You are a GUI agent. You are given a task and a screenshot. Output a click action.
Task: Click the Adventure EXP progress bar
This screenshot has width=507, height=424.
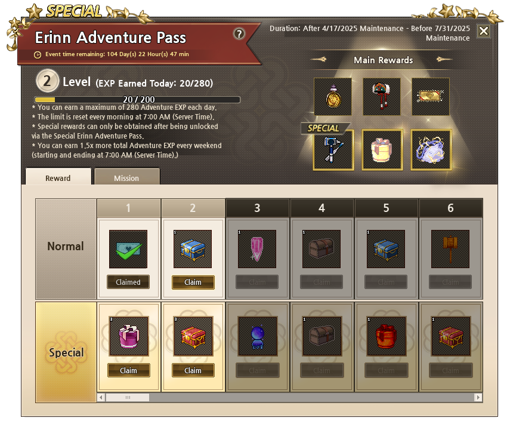point(137,100)
